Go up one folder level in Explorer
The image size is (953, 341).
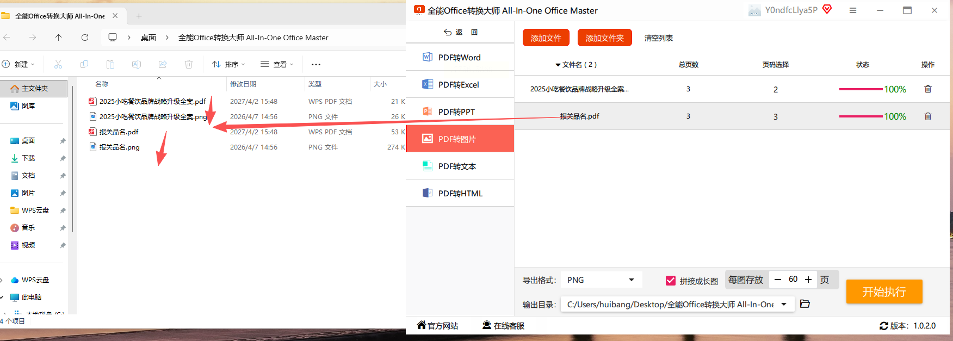(x=59, y=38)
